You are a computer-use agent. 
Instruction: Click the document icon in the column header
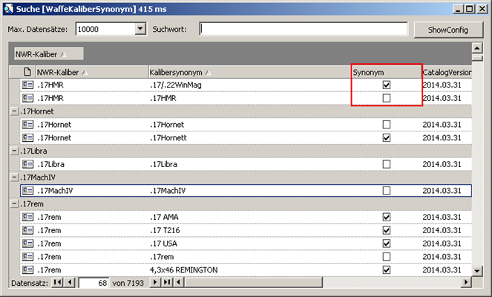tap(27, 72)
